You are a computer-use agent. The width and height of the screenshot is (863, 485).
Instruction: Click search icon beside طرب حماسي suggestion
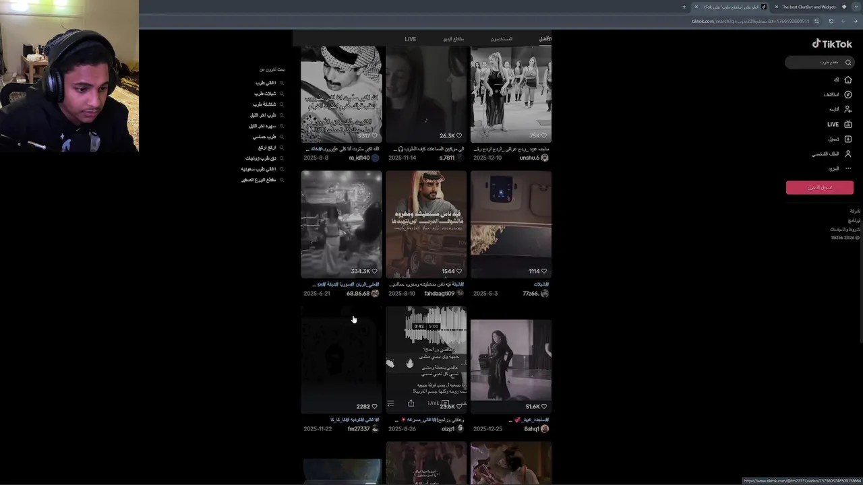point(281,137)
